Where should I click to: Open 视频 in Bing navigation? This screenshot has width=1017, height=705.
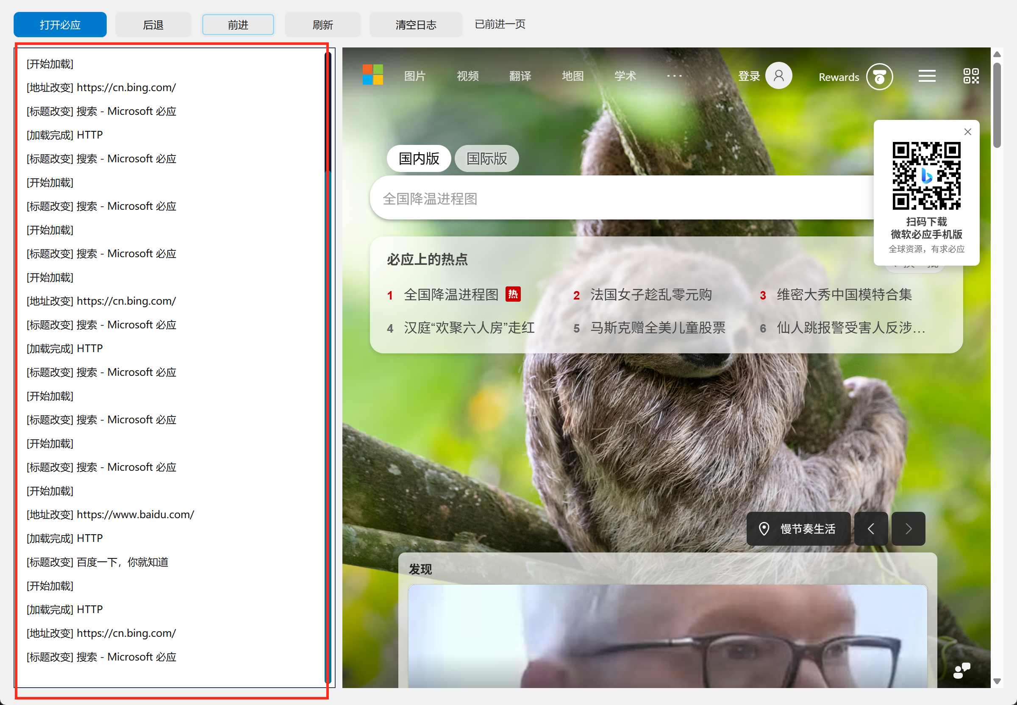pos(467,76)
